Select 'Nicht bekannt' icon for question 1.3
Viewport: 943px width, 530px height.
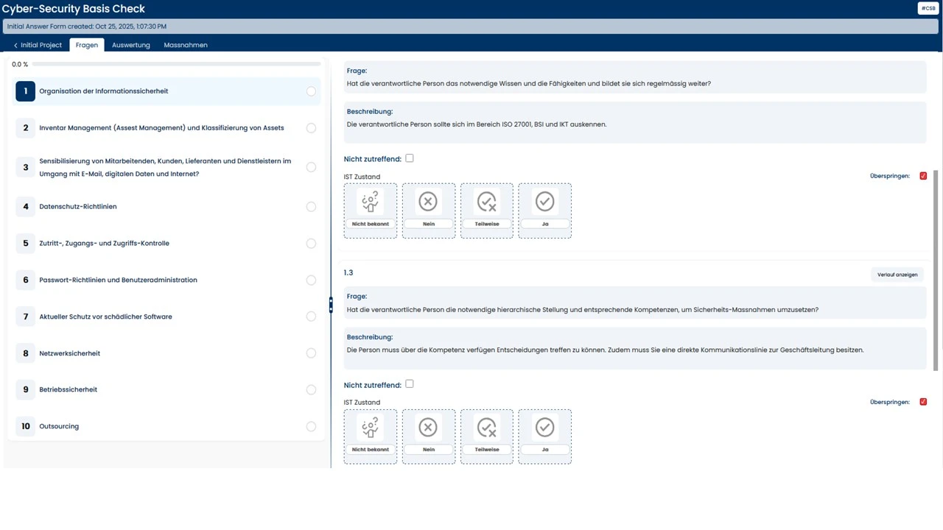[x=370, y=428]
